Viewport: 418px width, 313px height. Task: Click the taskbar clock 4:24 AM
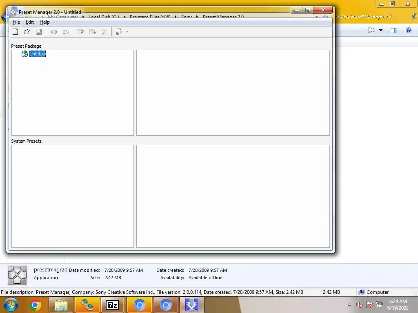(398, 302)
